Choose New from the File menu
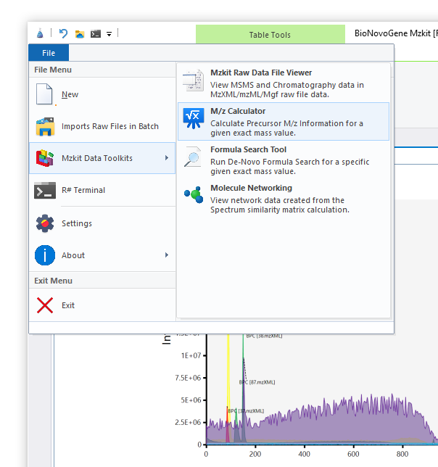This screenshot has height=467, width=438. click(102, 94)
